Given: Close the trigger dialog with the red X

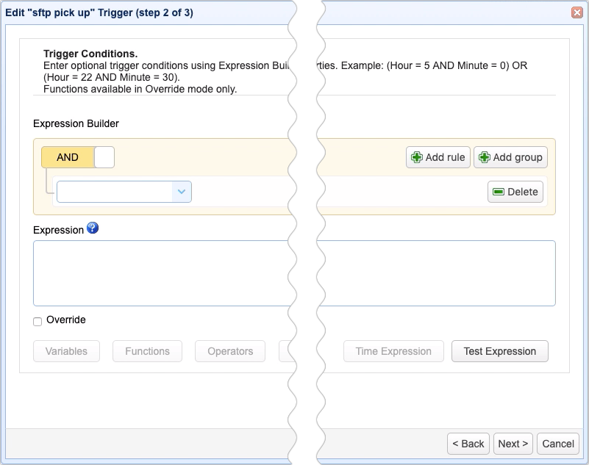Looking at the screenshot, I should (x=576, y=12).
